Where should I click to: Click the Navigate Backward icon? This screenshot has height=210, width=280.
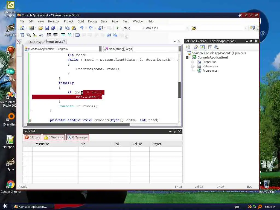tap(101, 28)
